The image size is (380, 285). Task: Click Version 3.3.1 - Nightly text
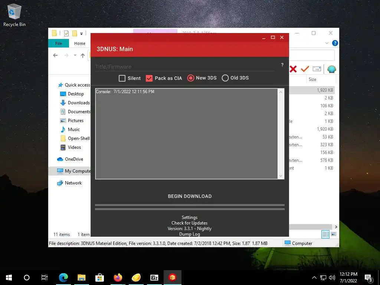click(x=190, y=229)
